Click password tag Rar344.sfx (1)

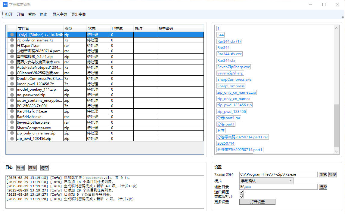coord(229,41)
